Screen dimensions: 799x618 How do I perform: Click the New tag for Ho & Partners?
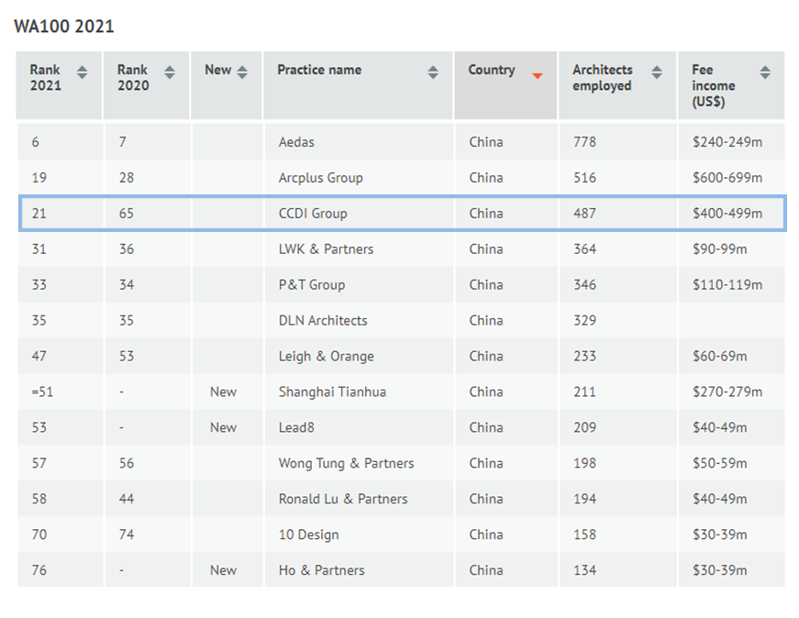click(223, 570)
